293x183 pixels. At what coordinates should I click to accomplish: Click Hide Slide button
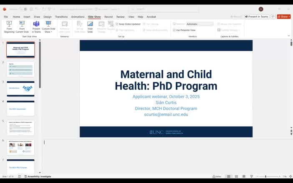(x=90, y=27)
